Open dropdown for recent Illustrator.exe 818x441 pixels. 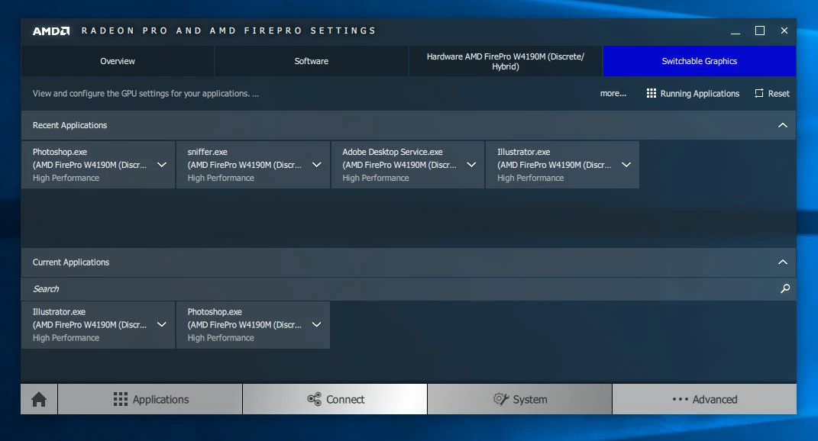coord(626,165)
